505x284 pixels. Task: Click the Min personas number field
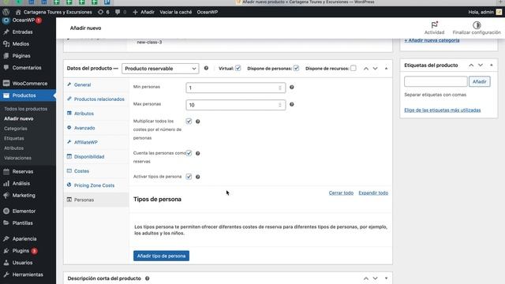click(x=235, y=88)
